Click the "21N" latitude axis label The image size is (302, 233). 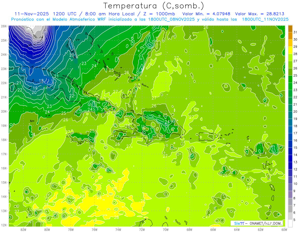[x=4, y=97]
